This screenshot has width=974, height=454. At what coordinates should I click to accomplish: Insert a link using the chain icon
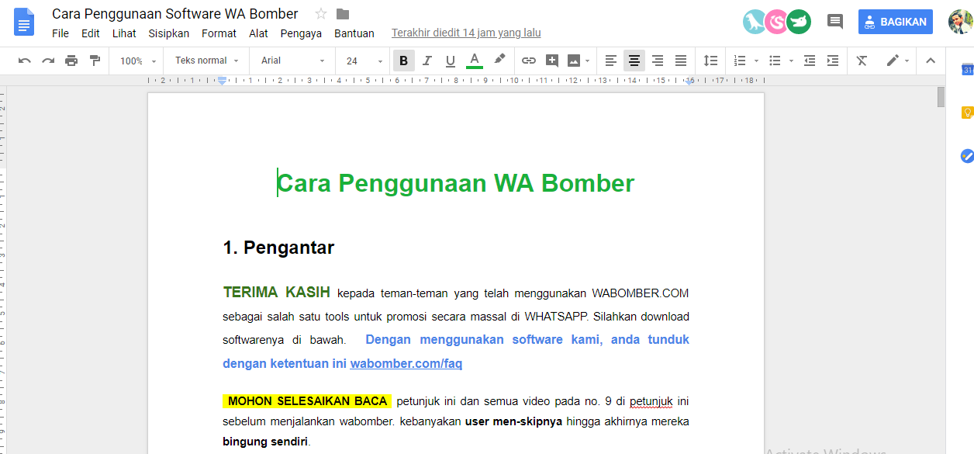(529, 61)
